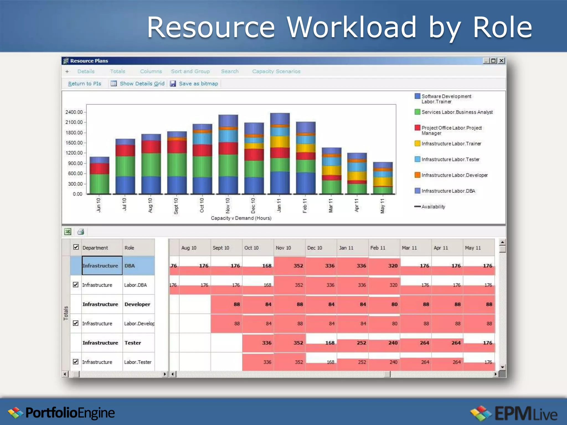Toggle the header checkbox next to Department
The height and width of the screenshot is (425, 567).
point(76,247)
